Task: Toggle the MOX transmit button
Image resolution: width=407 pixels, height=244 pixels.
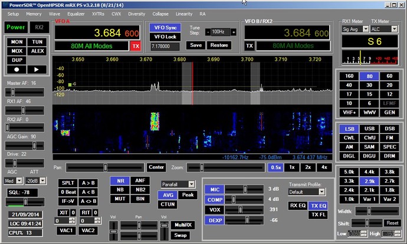Action: [17, 51]
